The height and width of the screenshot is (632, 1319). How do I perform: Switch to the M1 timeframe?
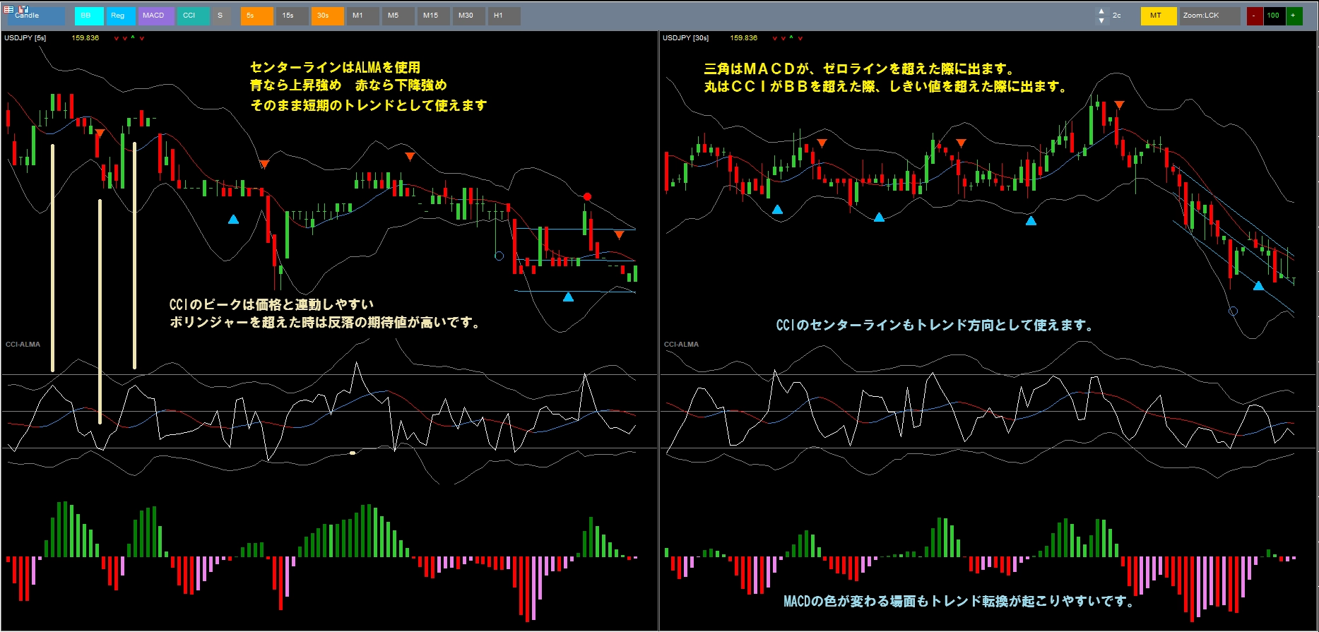(362, 16)
